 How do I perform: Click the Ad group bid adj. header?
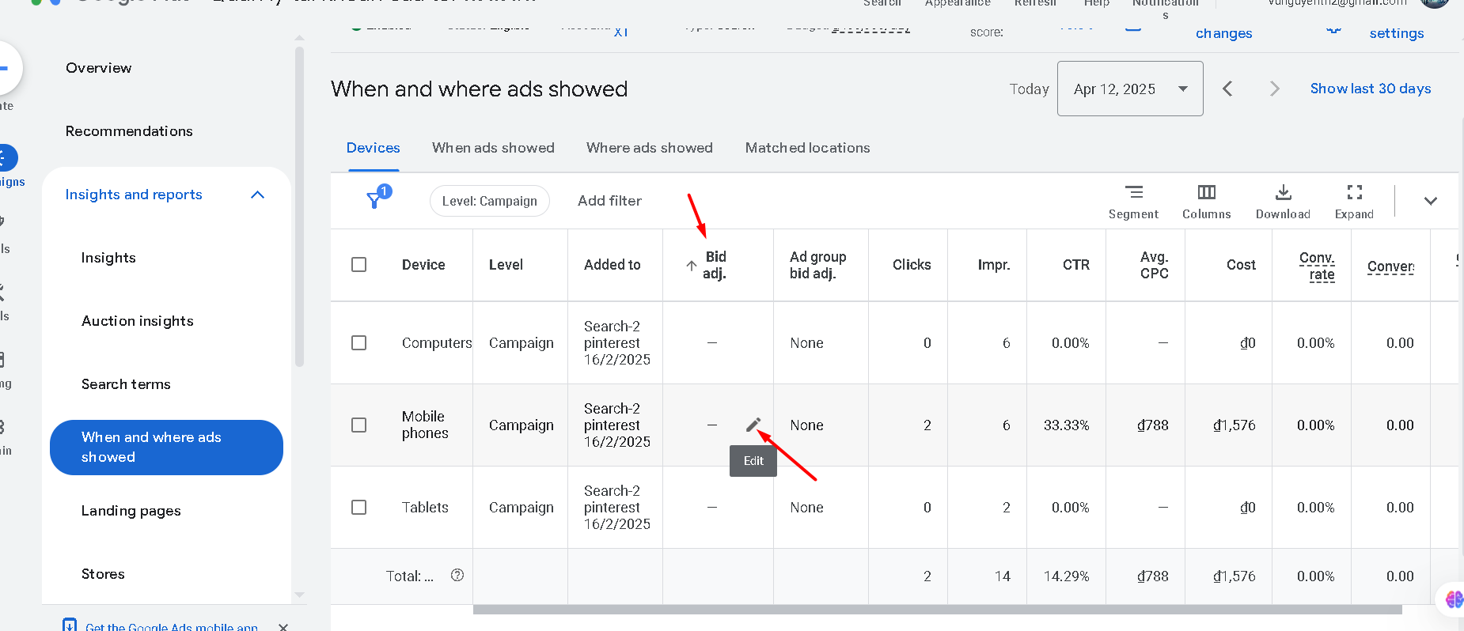[818, 265]
